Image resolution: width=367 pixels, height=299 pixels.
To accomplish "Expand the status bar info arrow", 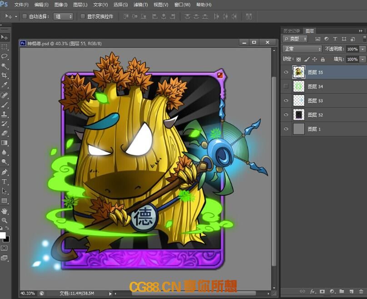I will (110, 294).
